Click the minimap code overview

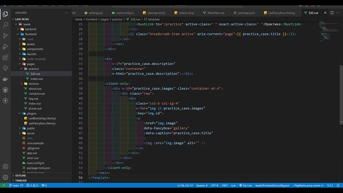pos(328,32)
